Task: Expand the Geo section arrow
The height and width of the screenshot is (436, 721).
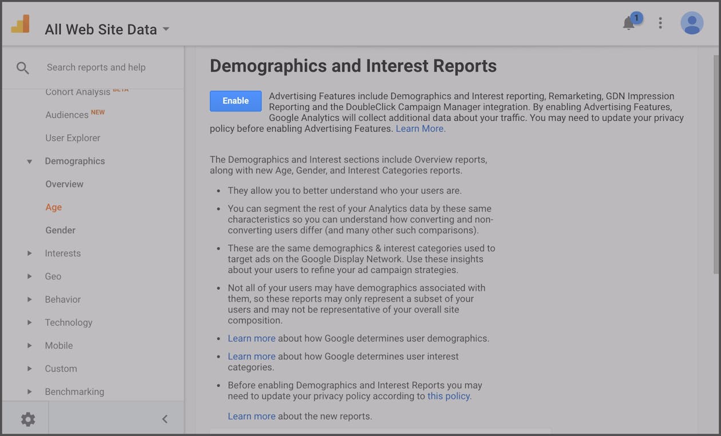Action: [29, 276]
